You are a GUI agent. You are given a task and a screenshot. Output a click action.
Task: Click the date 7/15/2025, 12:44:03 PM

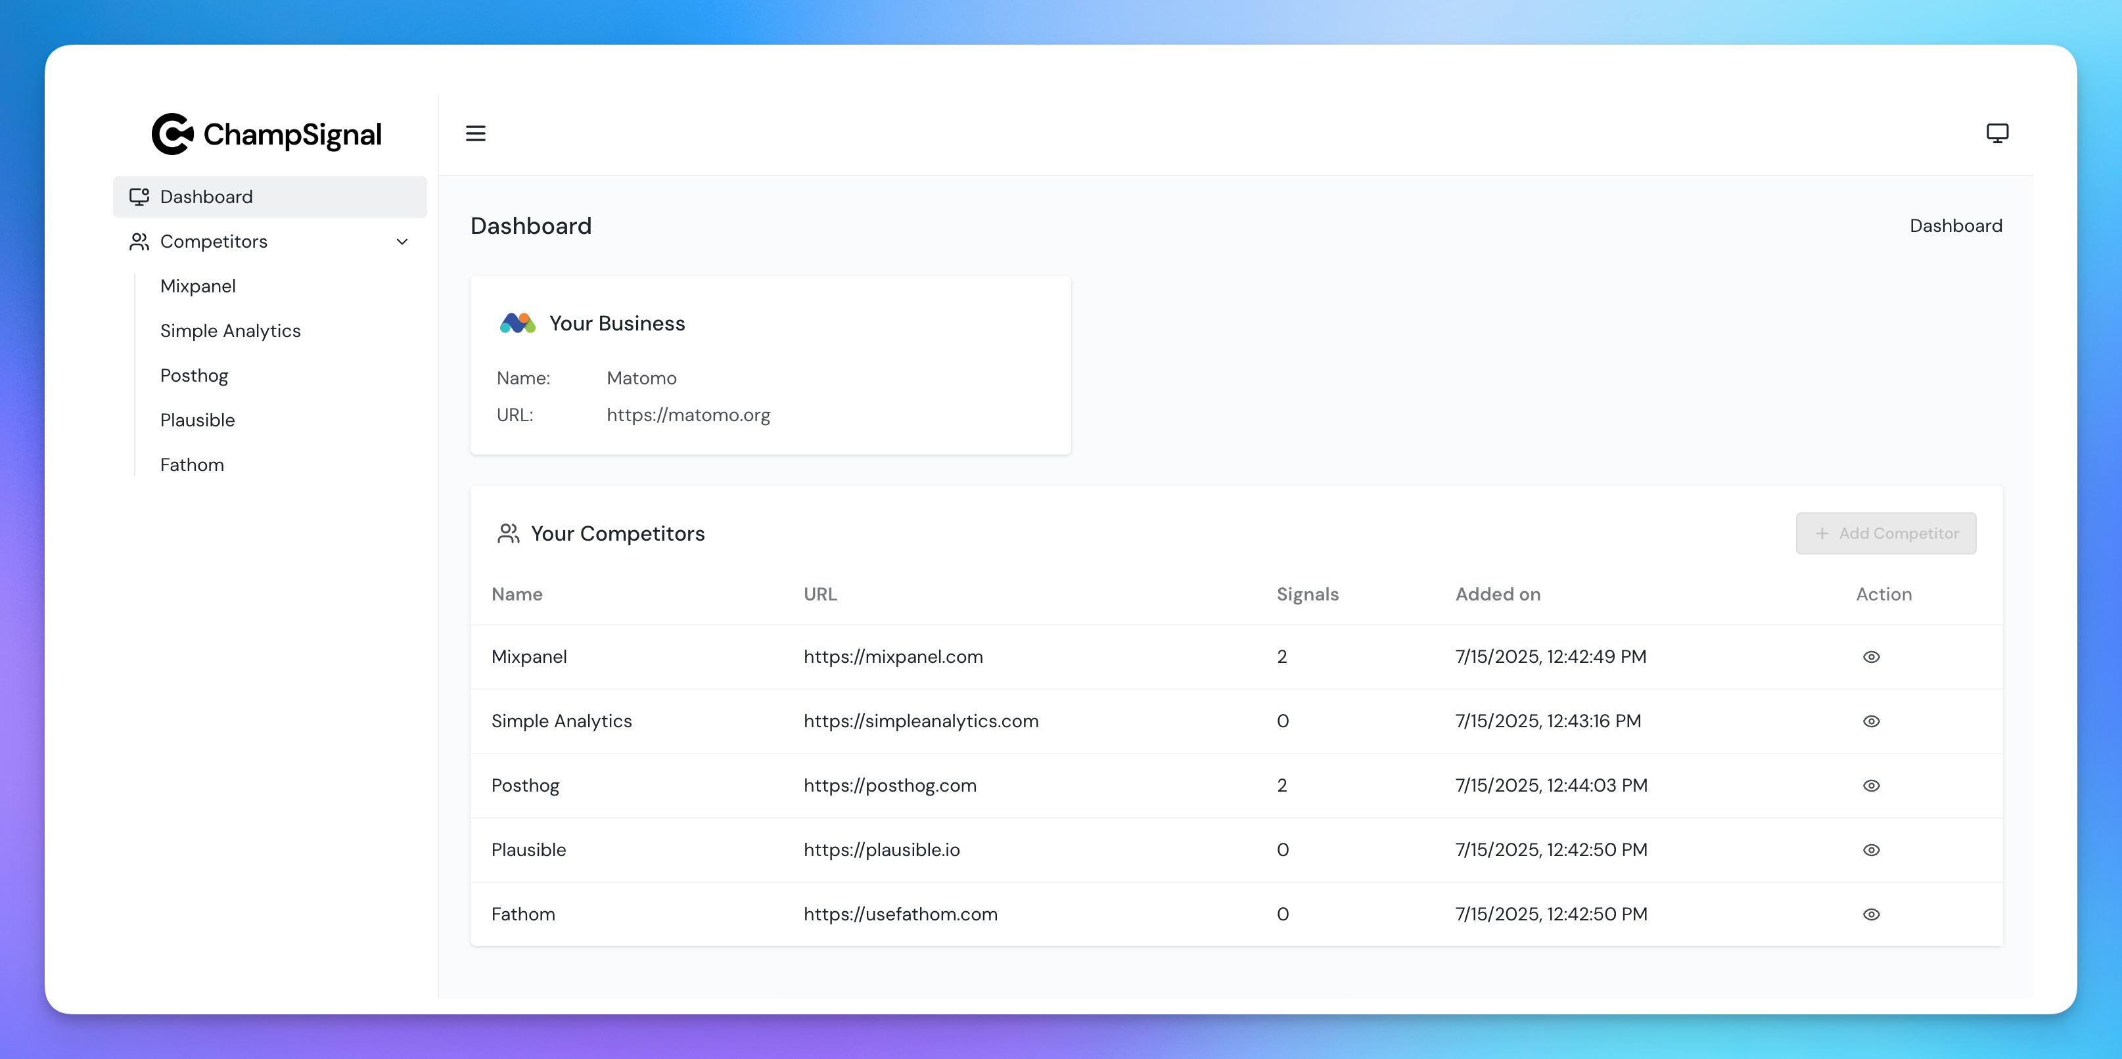[1551, 786]
